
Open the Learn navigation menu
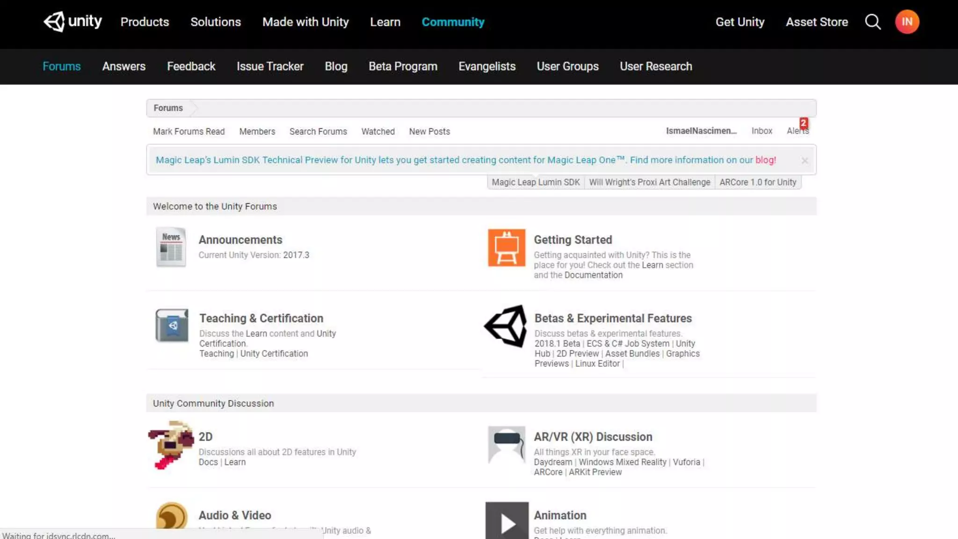click(385, 22)
